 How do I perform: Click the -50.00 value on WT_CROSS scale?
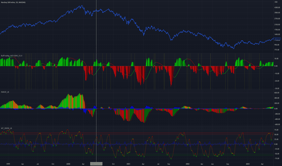pos(277,154)
